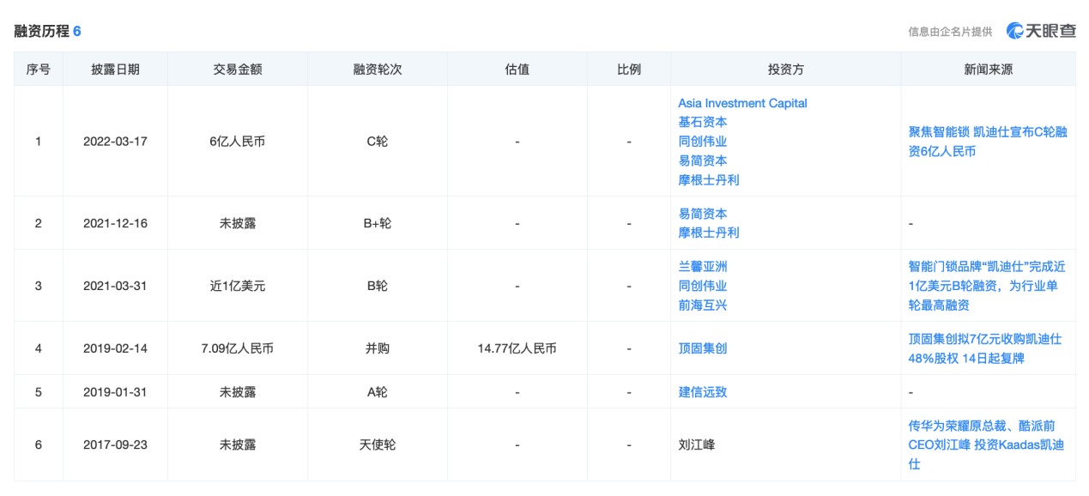The image size is (1089, 496).
Task: Open news about 近1亿美元 B轮融资
Action: pos(986,286)
